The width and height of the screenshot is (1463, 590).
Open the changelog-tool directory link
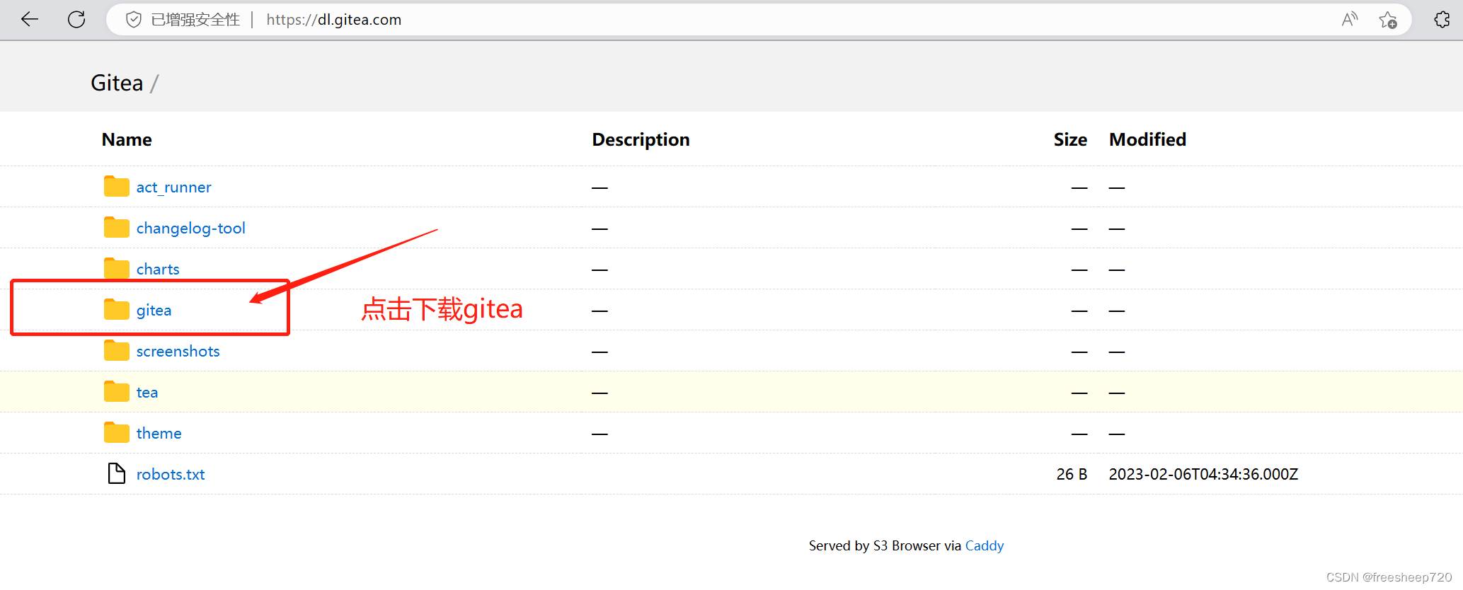click(x=190, y=229)
